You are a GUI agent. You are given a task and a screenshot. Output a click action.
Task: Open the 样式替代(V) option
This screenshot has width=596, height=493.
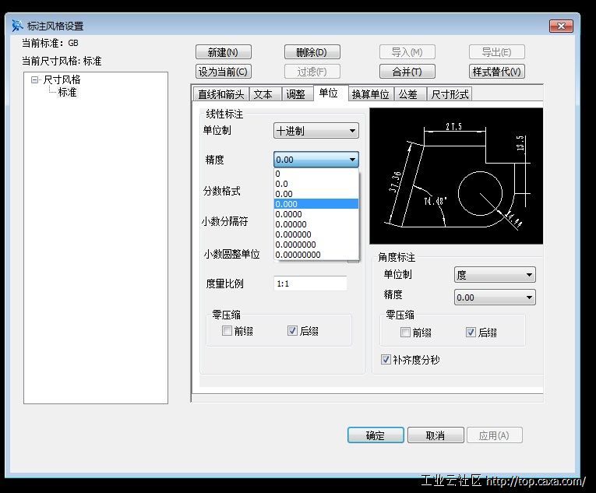point(496,72)
